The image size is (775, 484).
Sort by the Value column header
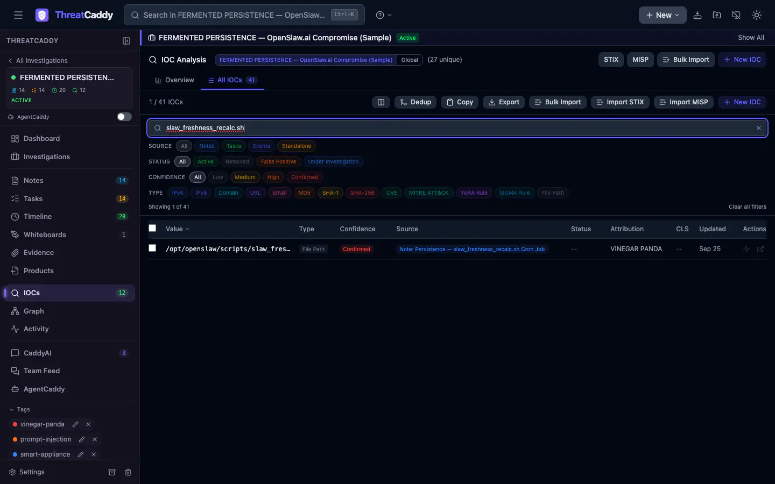tap(177, 229)
